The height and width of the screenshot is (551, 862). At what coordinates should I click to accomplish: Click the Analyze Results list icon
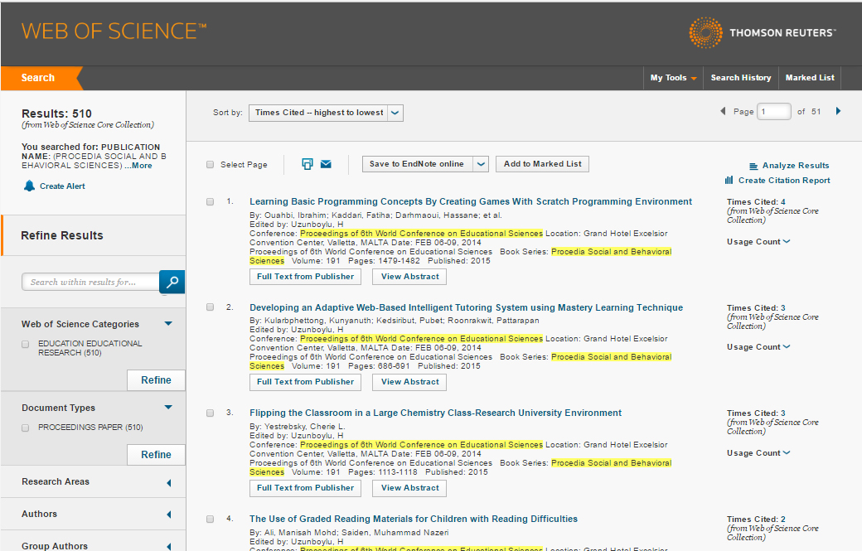[x=753, y=166]
